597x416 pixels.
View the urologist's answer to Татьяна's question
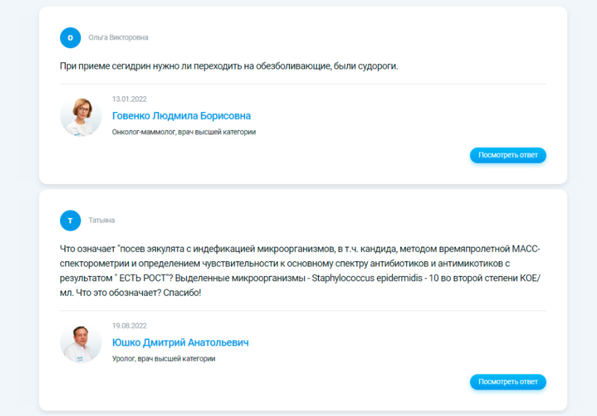coord(507,382)
